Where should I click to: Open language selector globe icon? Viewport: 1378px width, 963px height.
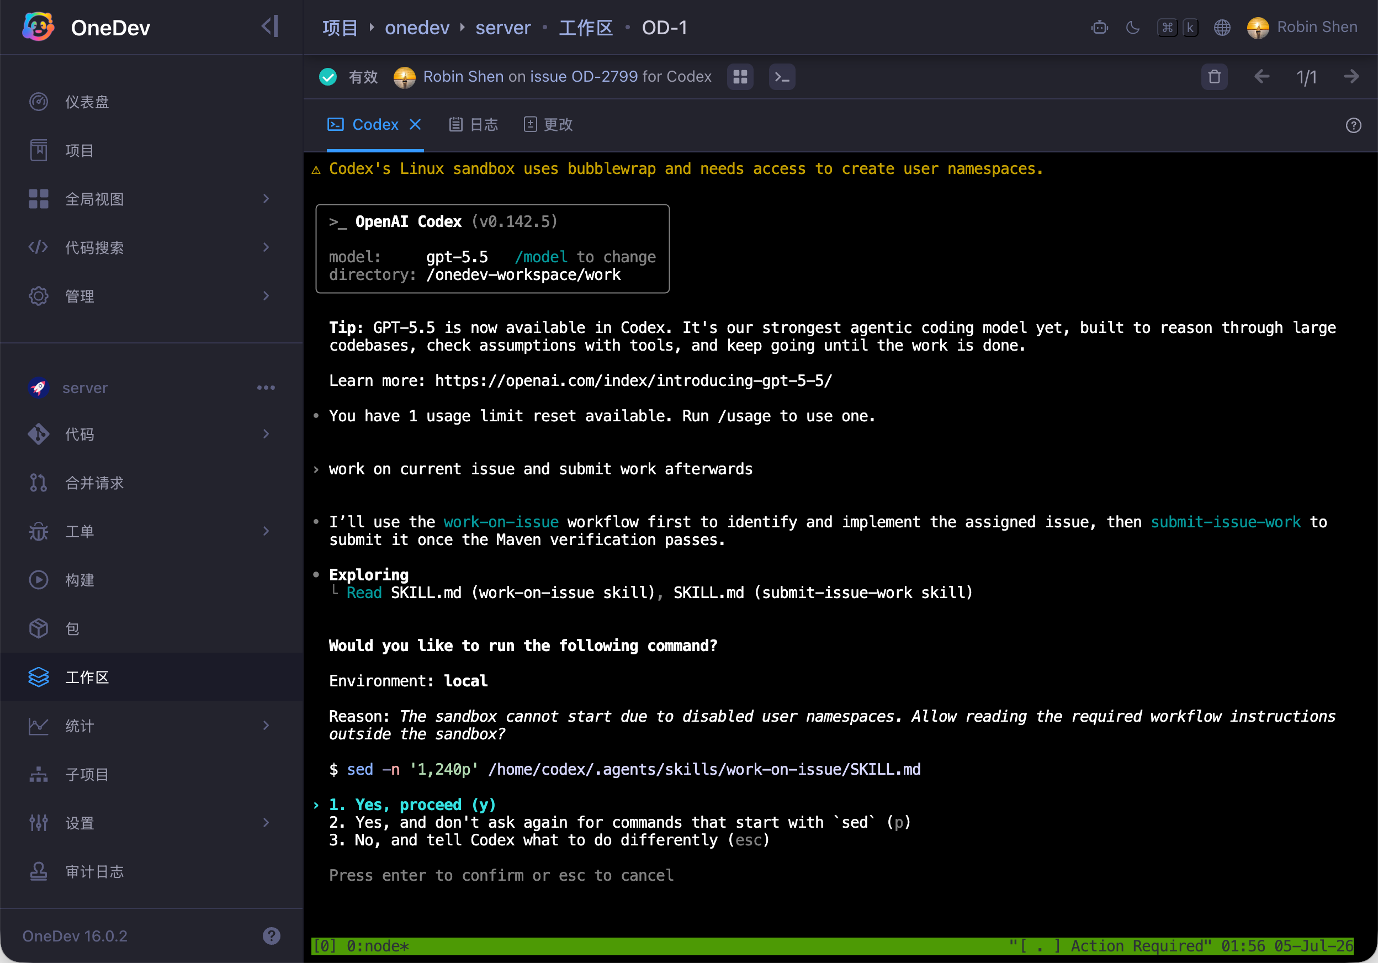point(1222,28)
